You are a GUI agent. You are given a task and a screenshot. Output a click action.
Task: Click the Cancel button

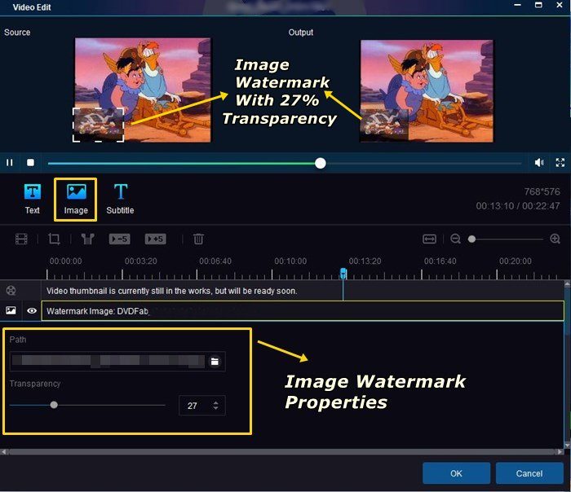pyautogui.click(x=529, y=473)
